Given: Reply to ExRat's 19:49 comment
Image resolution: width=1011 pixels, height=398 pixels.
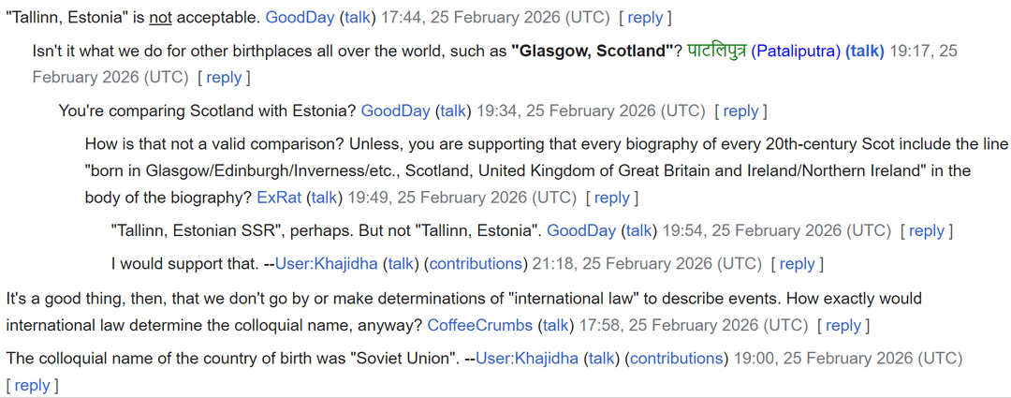Looking at the screenshot, I should click(x=611, y=198).
